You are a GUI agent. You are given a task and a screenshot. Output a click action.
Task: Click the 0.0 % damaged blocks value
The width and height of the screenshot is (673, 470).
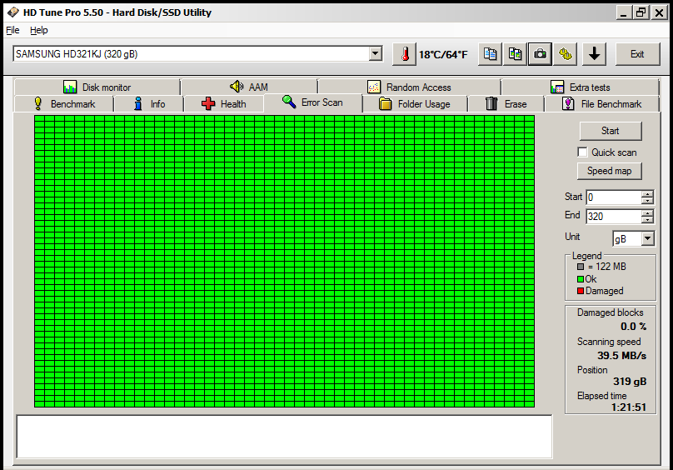pyautogui.click(x=634, y=327)
